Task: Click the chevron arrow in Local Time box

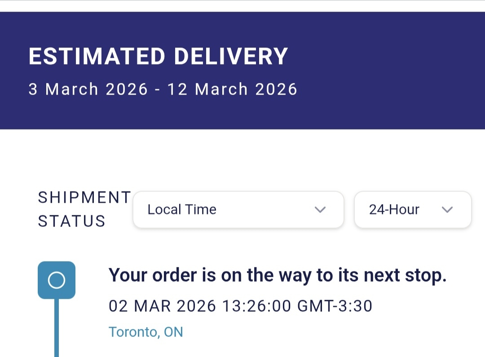Action: click(x=320, y=209)
